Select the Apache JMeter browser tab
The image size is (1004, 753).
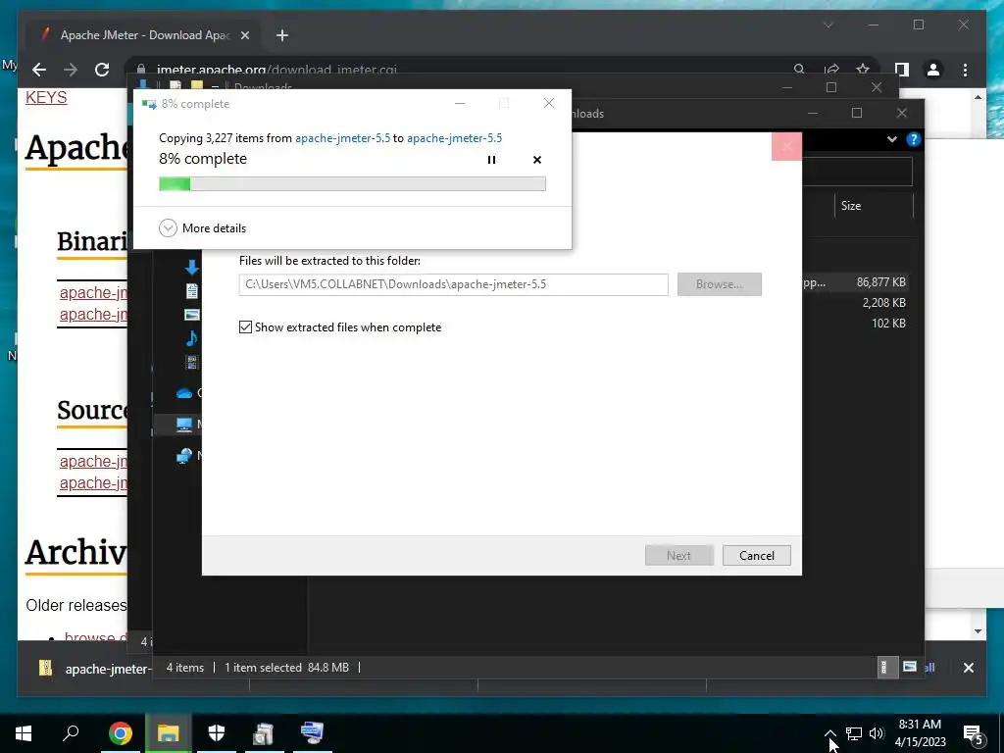pos(143,34)
